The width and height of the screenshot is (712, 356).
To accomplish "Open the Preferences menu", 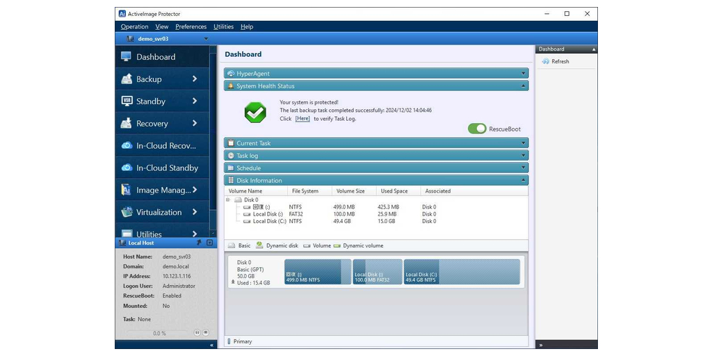I will point(191,27).
